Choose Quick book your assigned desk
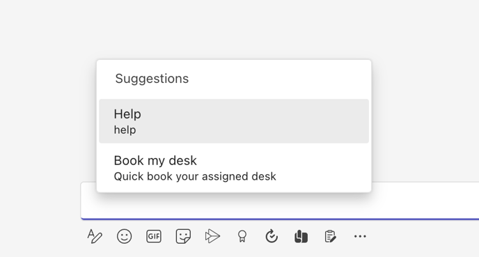 coord(195,177)
